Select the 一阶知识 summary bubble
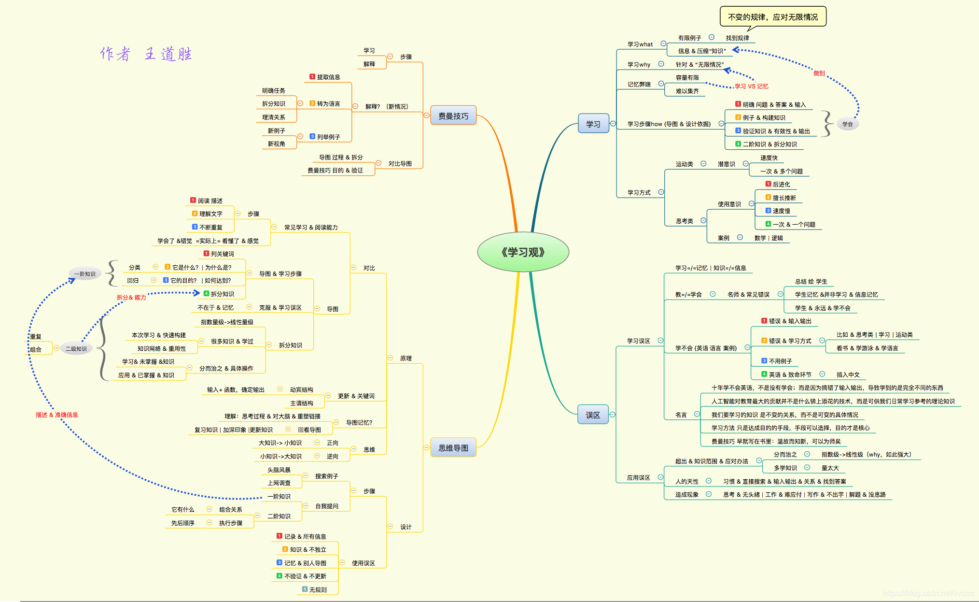This screenshot has height=602, width=979. coord(85,274)
